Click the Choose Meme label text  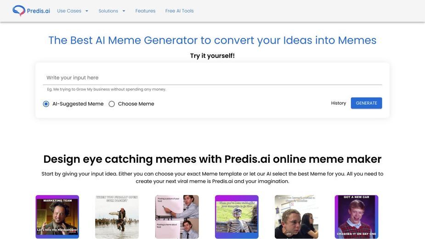(136, 104)
